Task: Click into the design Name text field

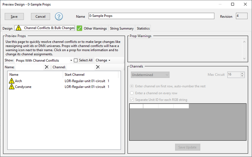Action: [151, 16]
